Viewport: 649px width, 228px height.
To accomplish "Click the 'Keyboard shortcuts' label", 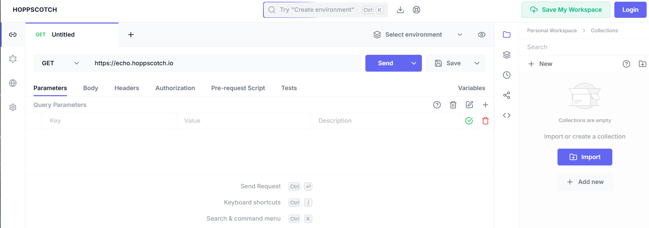I will [252, 202].
